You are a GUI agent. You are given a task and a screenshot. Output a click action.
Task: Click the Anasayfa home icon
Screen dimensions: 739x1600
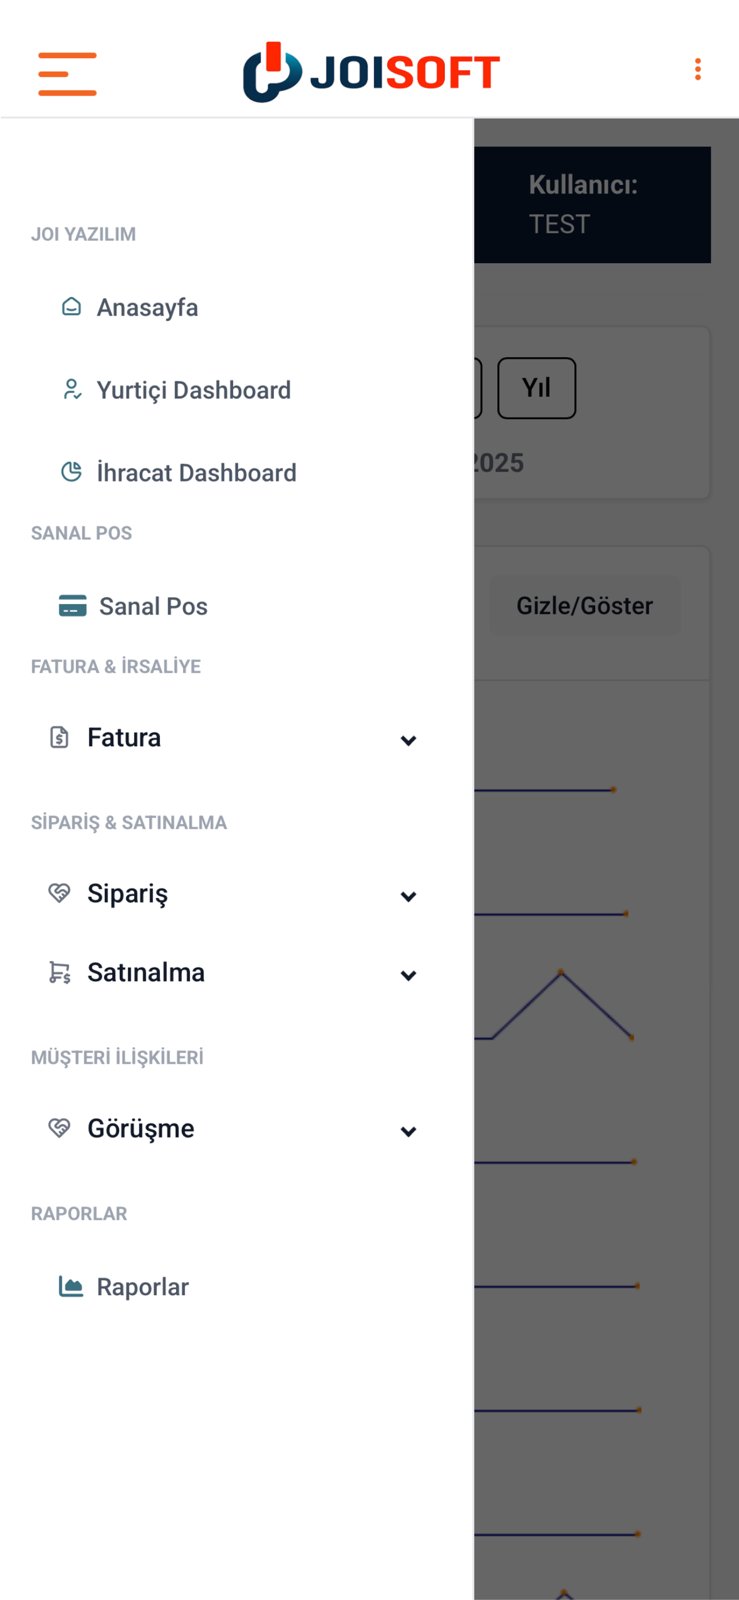(71, 307)
